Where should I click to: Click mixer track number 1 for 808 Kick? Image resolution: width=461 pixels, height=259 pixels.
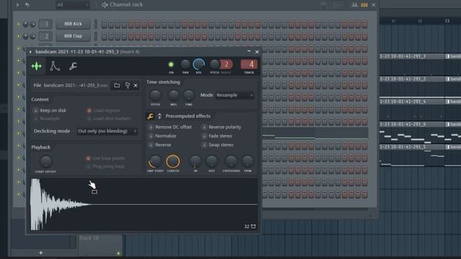pyautogui.click(x=46, y=24)
